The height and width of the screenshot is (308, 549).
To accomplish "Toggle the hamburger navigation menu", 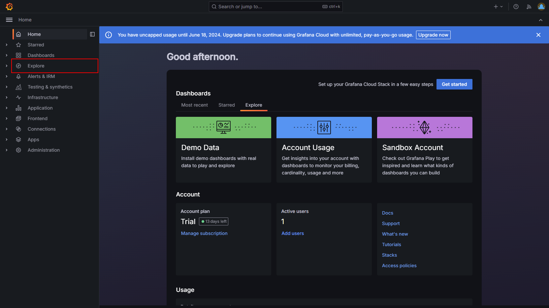I will (x=9, y=20).
